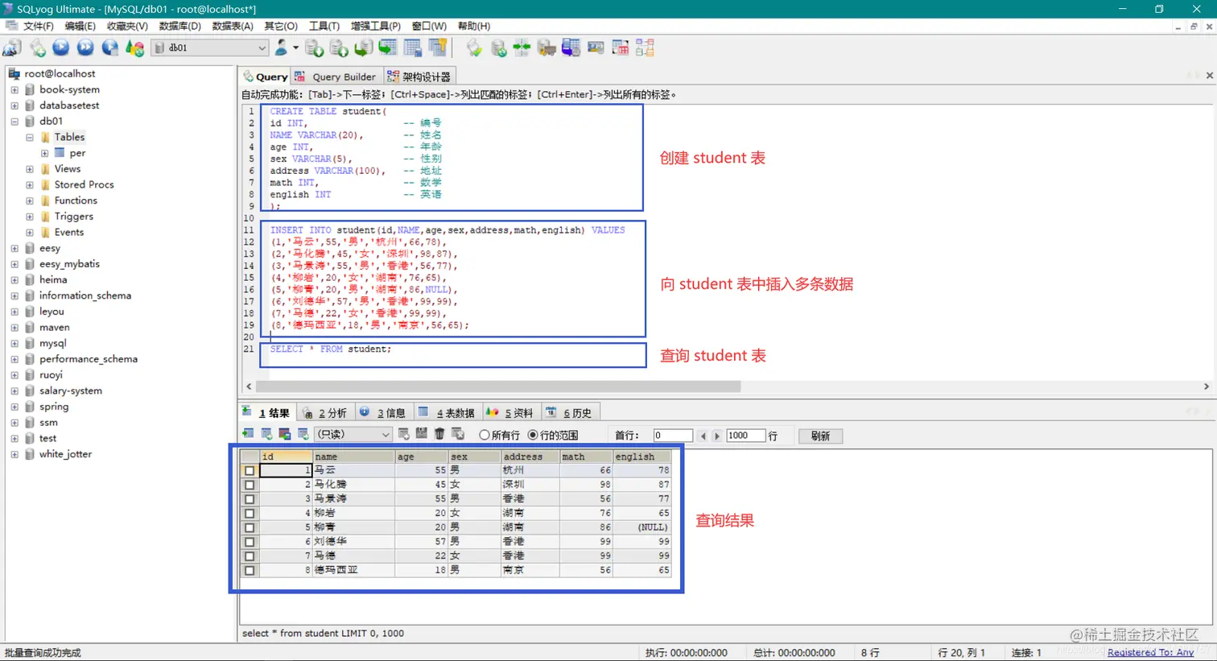Switch to the 架构设计器 tab
1217x661 pixels.
tap(419, 76)
